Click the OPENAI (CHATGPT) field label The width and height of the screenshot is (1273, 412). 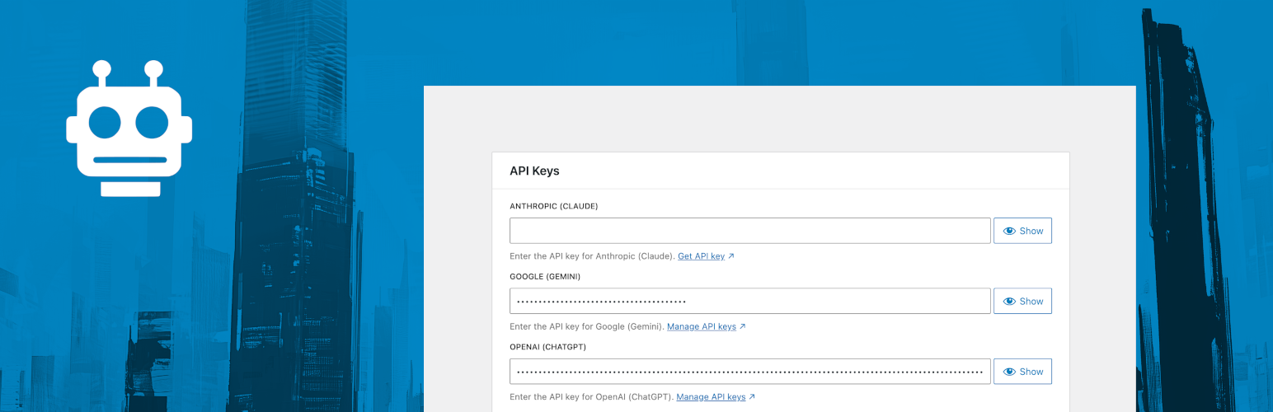tap(547, 347)
